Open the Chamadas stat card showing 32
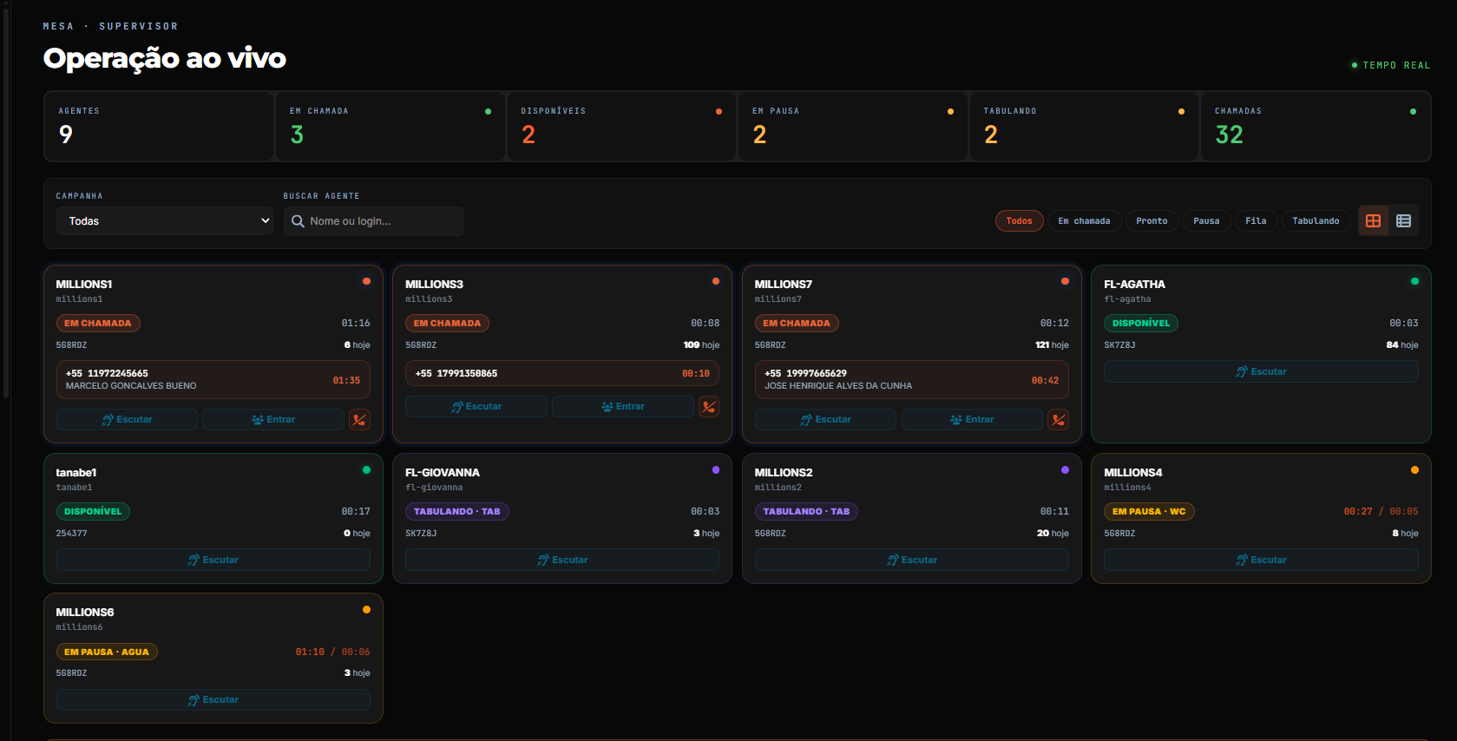 pos(1316,127)
